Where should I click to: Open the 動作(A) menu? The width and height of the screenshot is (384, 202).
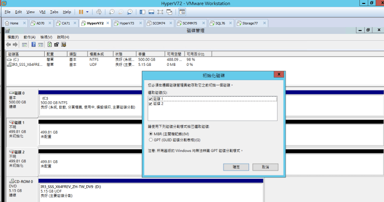(29, 37)
